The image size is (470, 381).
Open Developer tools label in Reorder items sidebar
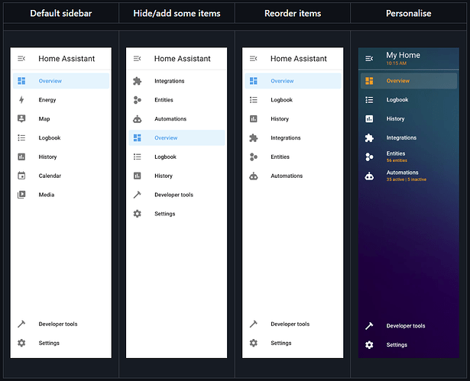click(290, 324)
